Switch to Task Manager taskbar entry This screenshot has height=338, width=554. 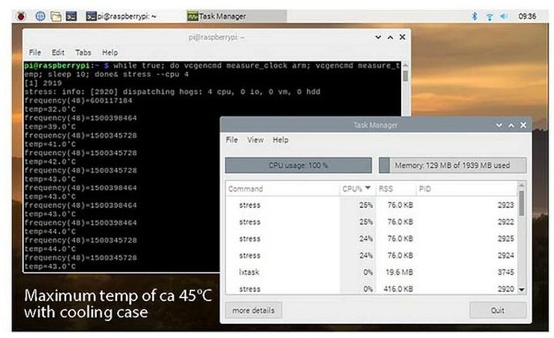coord(236,16)
